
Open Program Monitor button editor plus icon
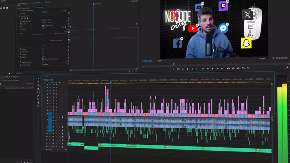click(x=287, y=68)
